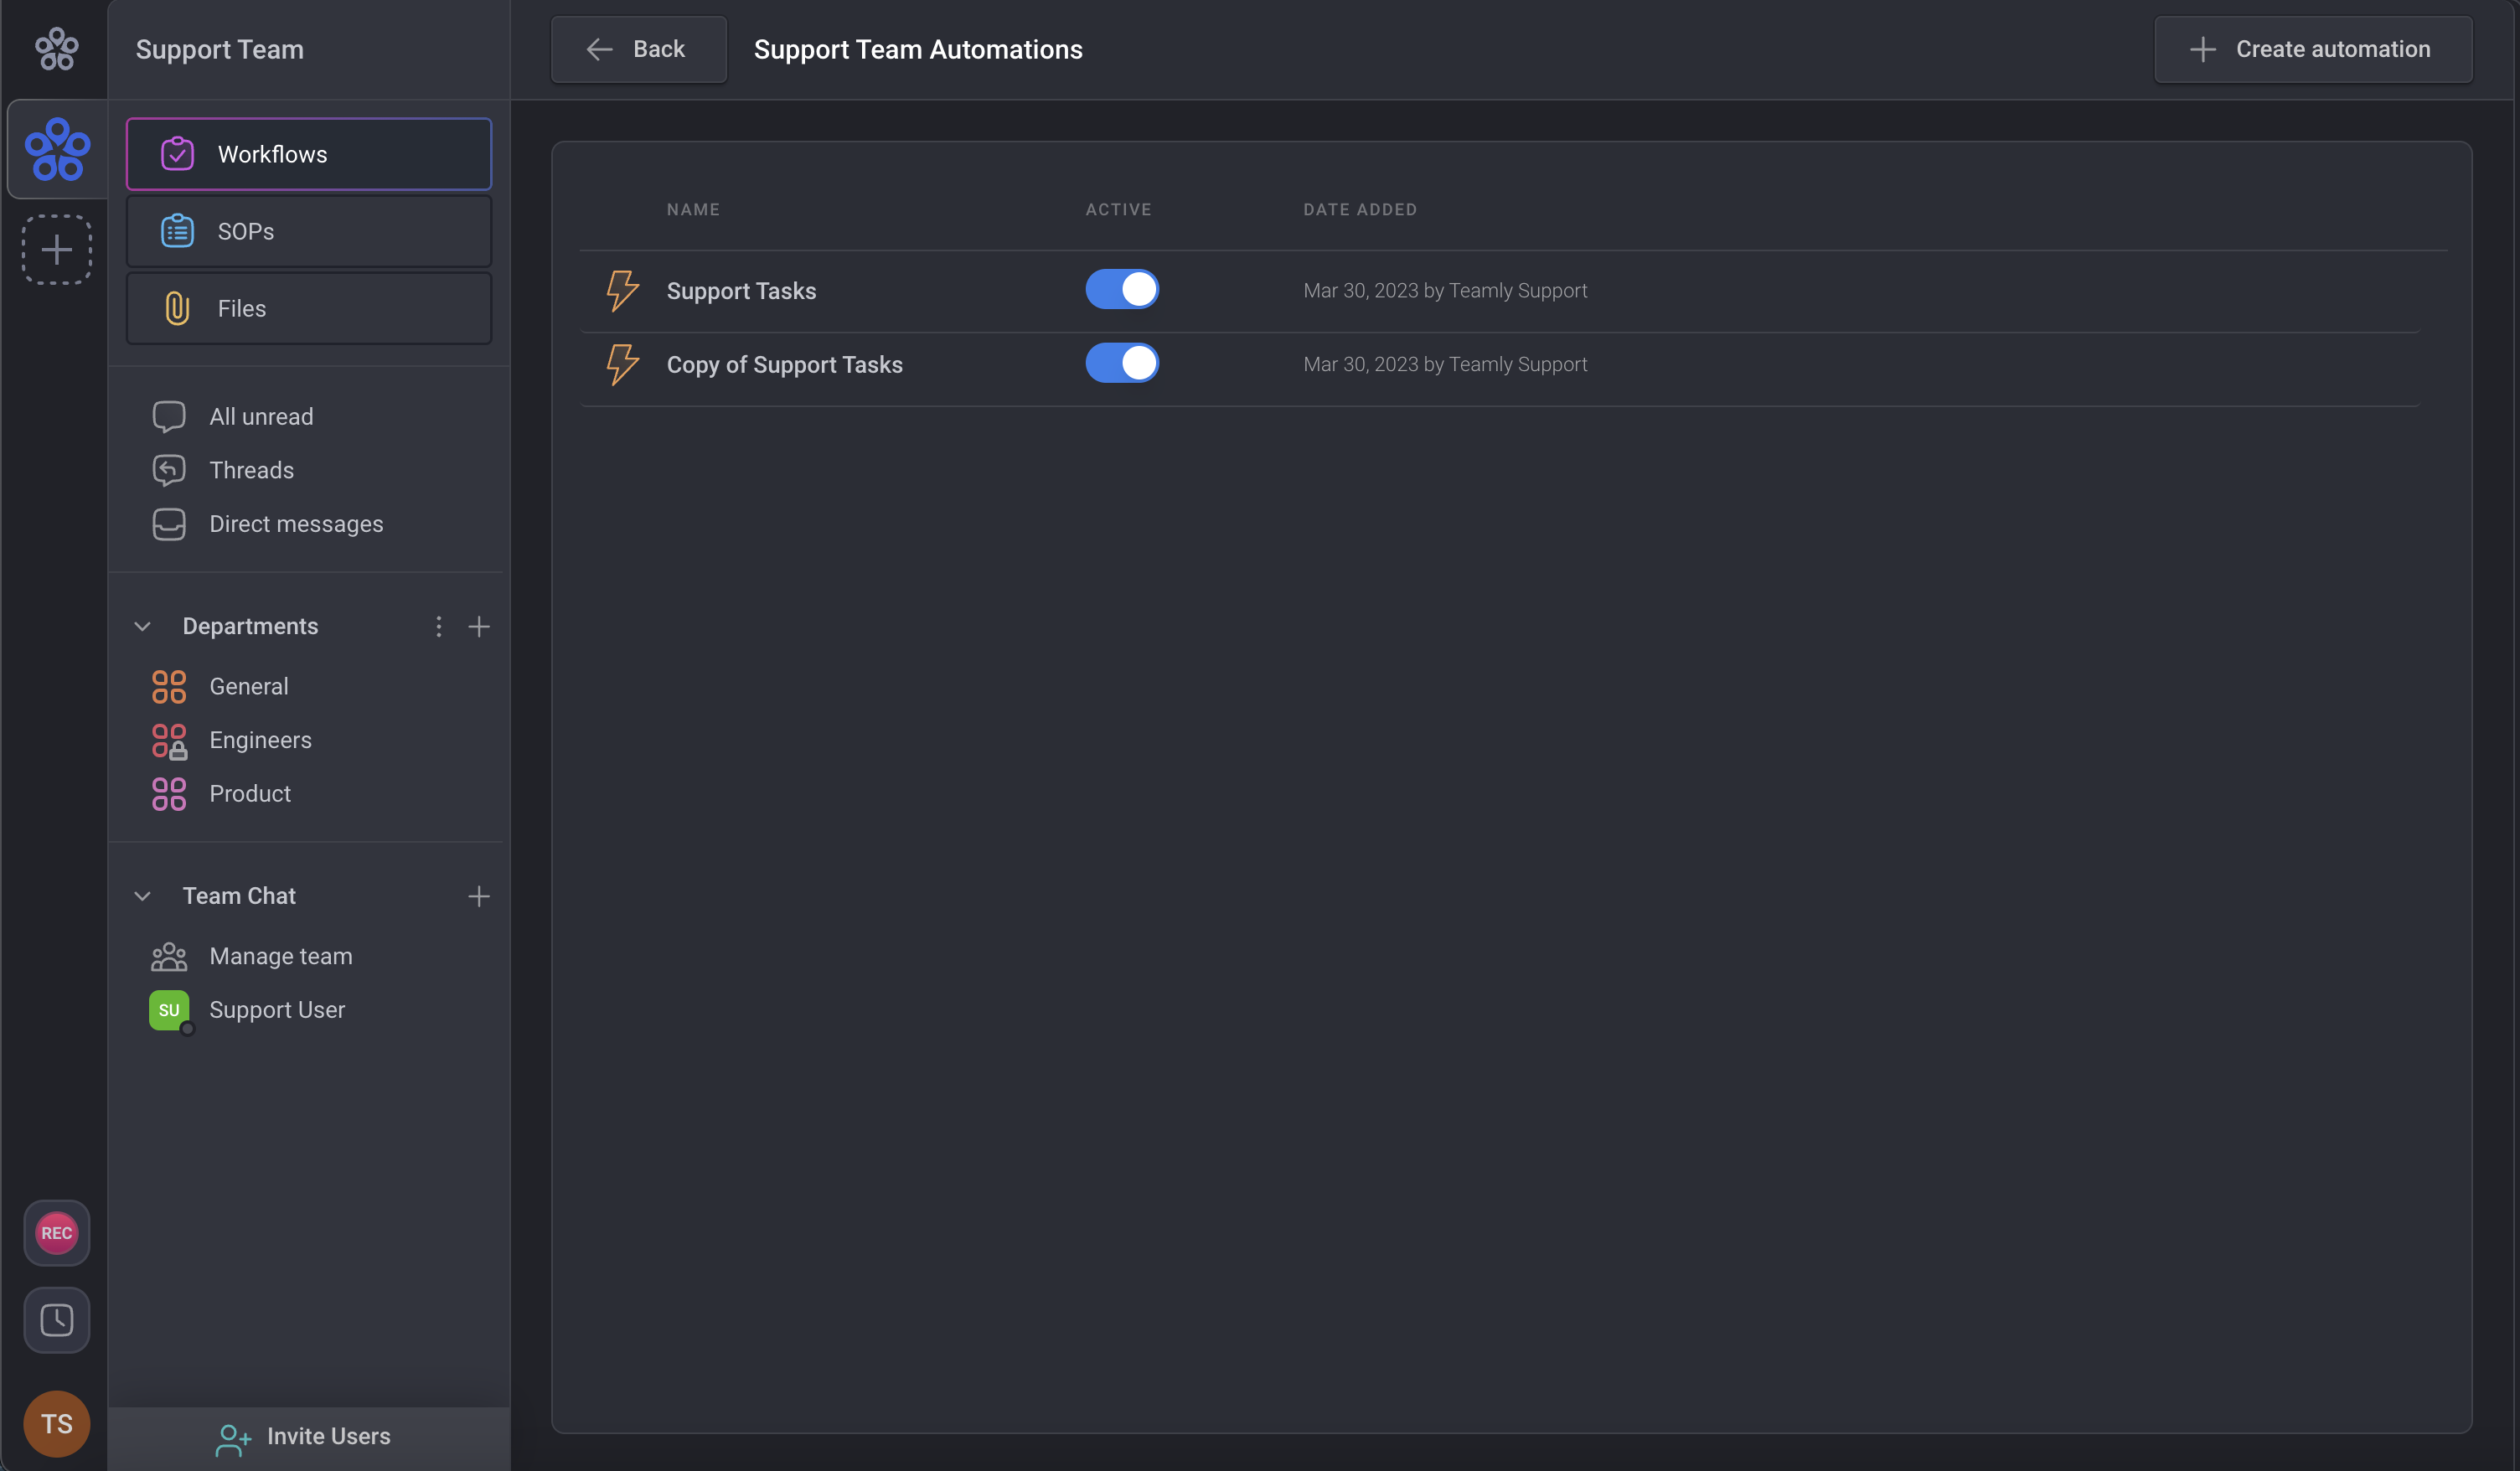Image resolution: width=2520 pixels, height=1471 pixels.
Task: Disable the Support Tasks automation toggle
Action: (x=1121, y=290)
